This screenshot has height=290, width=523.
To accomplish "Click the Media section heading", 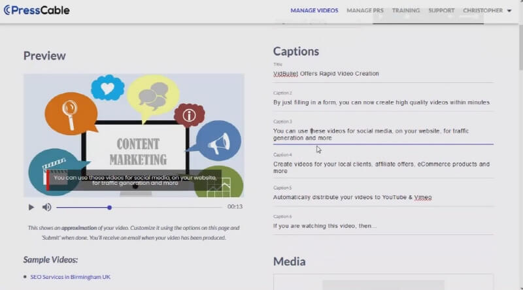I will coord(289,262).
